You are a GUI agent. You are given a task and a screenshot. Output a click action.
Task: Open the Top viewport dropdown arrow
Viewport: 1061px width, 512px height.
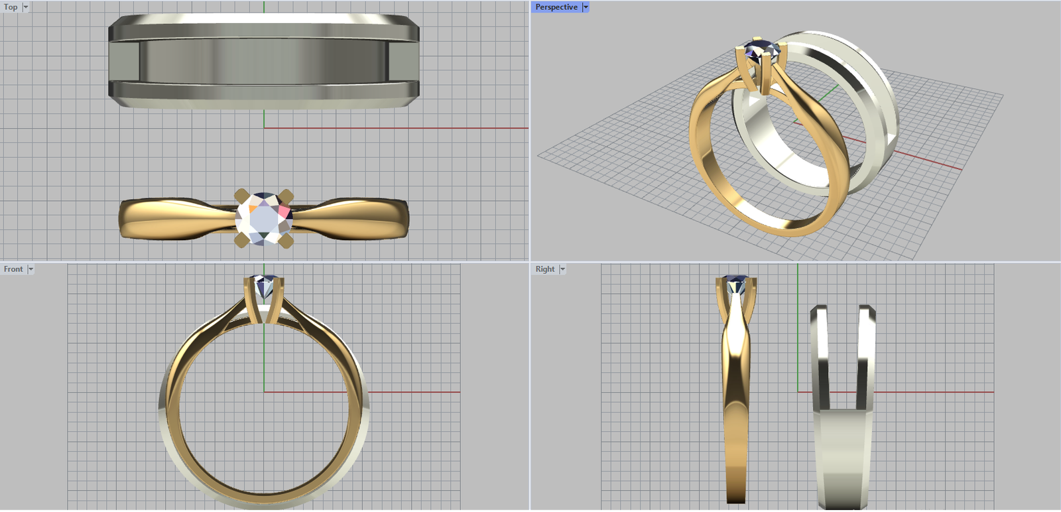26,7
